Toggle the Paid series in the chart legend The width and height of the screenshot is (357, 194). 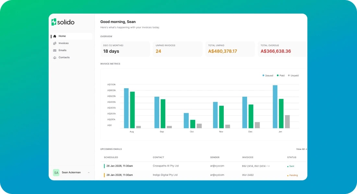281,75
